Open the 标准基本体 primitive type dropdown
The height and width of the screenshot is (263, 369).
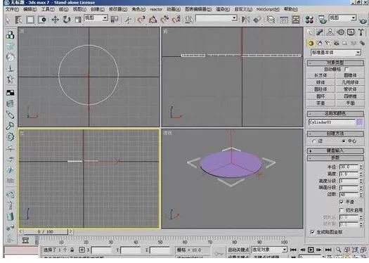tap(336, 53)
